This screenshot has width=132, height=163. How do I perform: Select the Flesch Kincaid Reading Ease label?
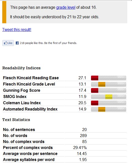[x=31, y=78]
